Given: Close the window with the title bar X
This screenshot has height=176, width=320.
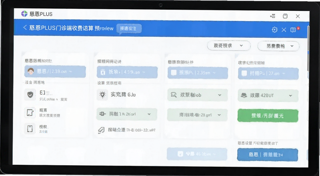Looking at the screenshot, I should tap(298, 16).
